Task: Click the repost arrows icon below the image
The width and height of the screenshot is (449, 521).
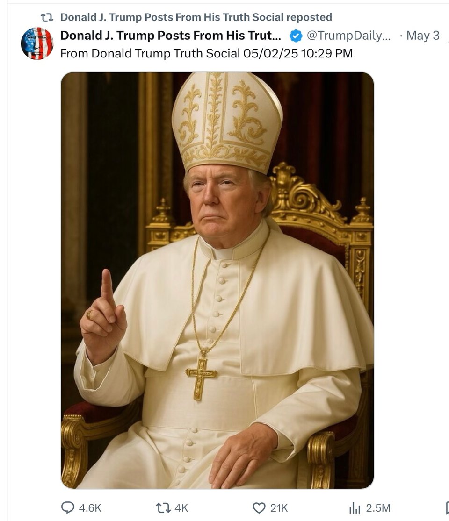Action: [x=163, y=507]
